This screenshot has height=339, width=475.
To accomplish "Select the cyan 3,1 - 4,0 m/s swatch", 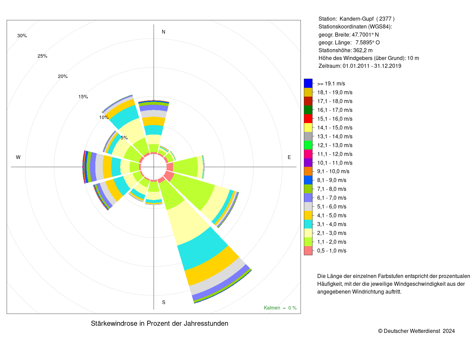I will 308,224.
